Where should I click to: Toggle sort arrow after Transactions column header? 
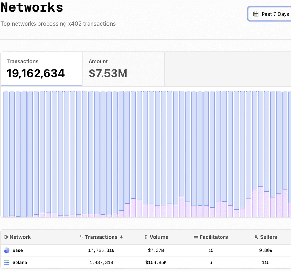[122, 237]
